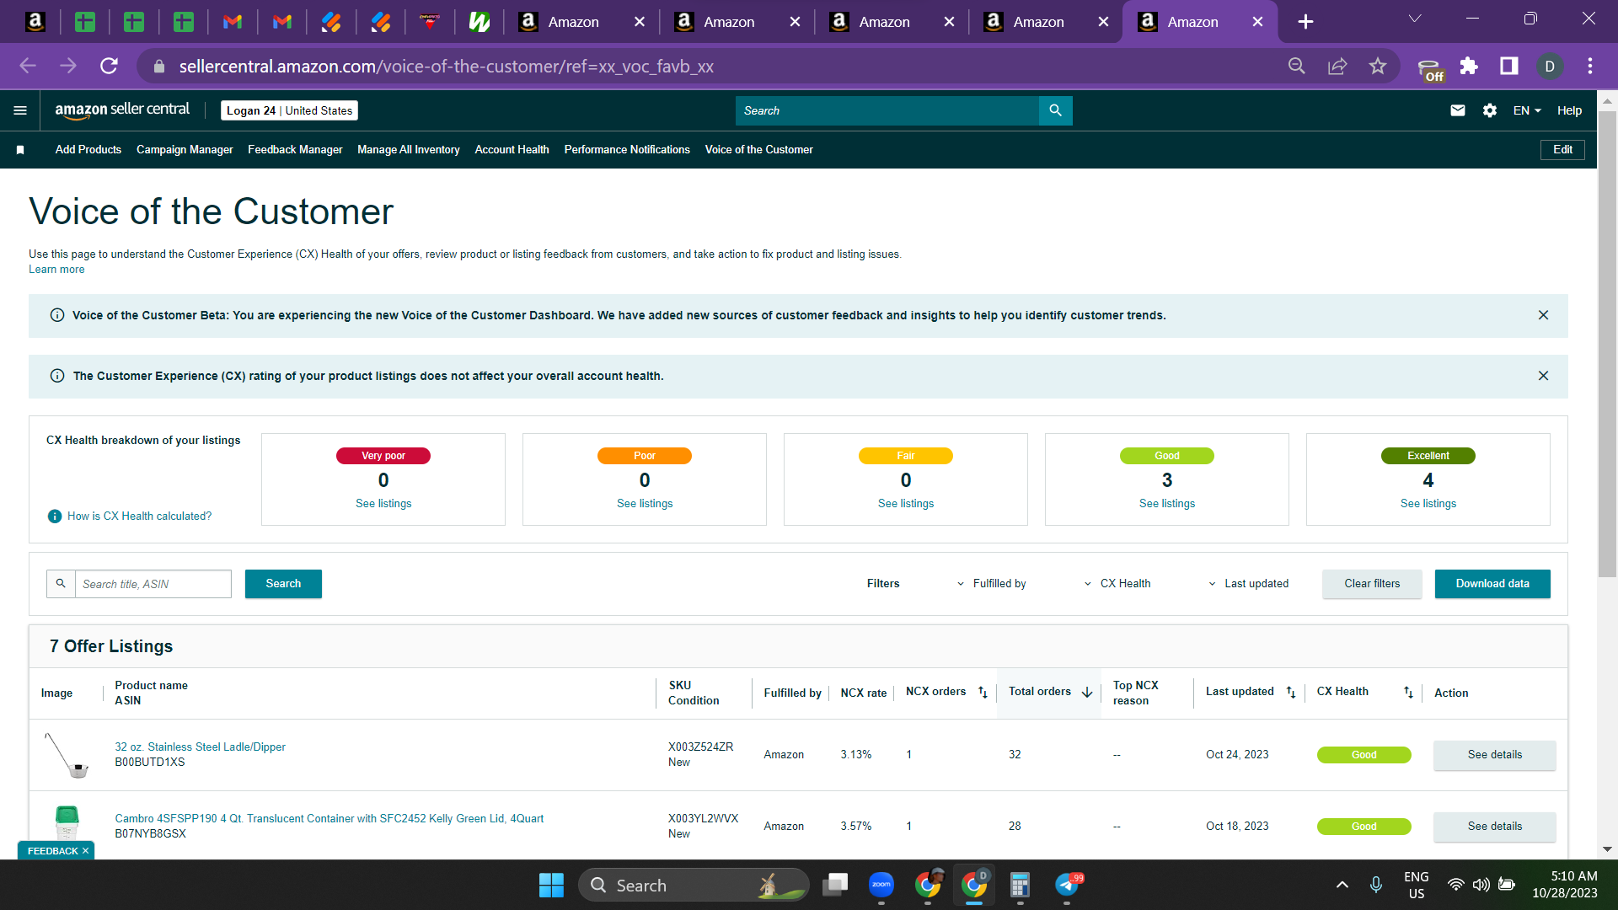Expand the Last updated filter dropdown
Viewport: 1618px width, 910px height.
pos(1248,584)
